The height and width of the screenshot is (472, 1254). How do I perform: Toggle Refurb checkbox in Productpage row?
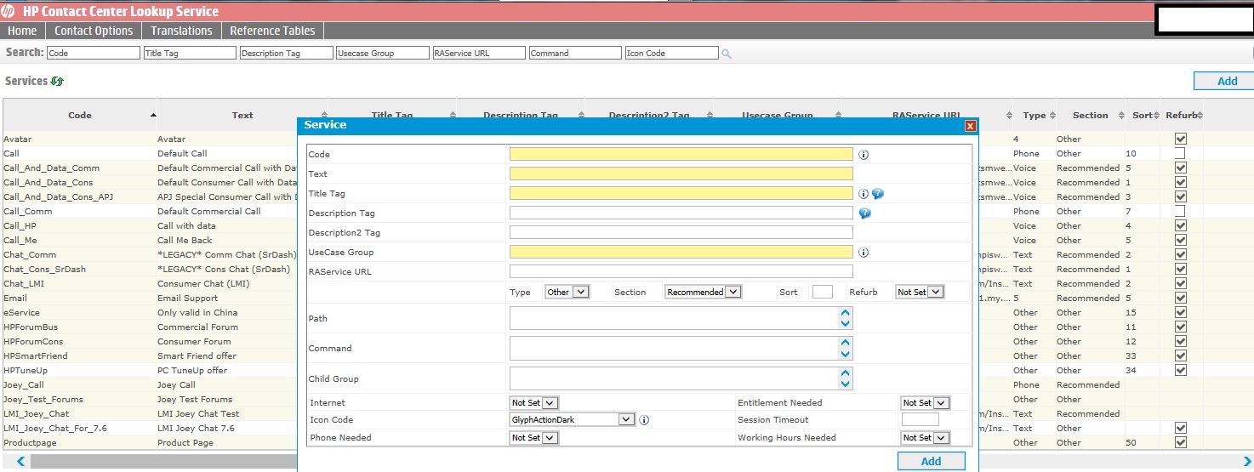pos(1180,442)
